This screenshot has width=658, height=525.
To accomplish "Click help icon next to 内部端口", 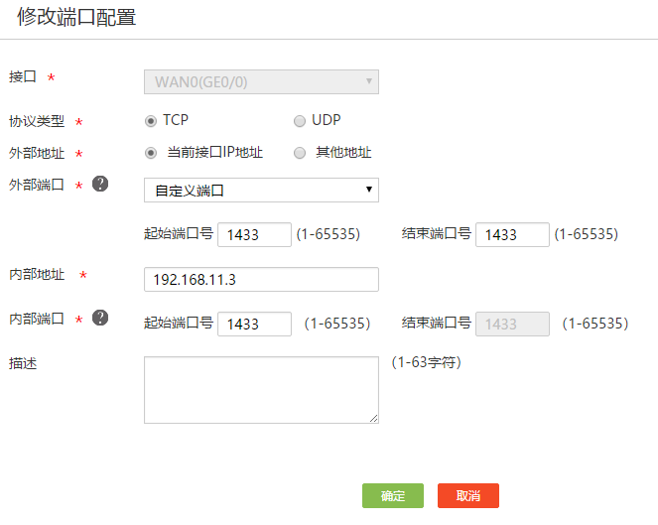I will (x=99, y=319).
